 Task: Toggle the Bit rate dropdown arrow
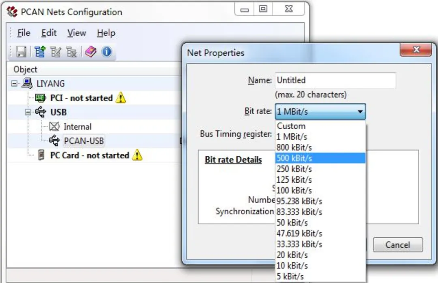click(x=360, y=111)
